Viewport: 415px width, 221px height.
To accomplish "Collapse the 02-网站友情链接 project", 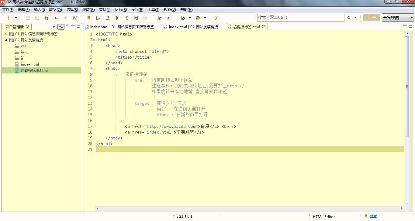I will [x=6, y=40].
